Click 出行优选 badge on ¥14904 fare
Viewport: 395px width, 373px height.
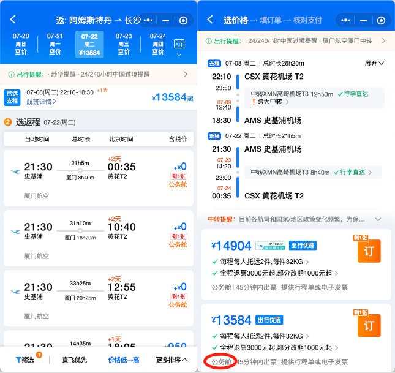pos(303,246)
